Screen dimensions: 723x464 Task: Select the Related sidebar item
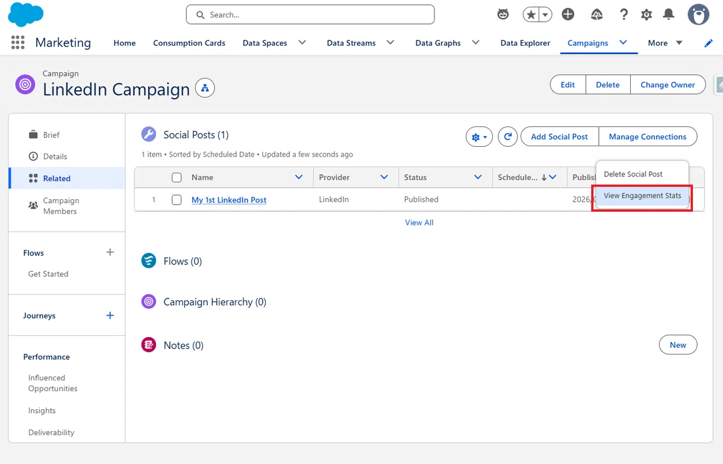67,178
